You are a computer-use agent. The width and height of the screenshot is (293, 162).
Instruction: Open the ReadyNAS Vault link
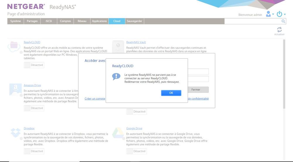pyautogui.click(x=136, y=42)
